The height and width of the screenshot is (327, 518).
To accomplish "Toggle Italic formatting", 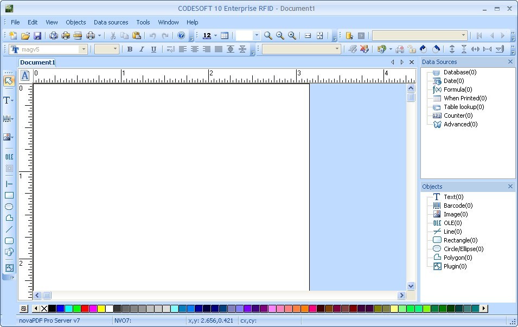I will (142, 49).
